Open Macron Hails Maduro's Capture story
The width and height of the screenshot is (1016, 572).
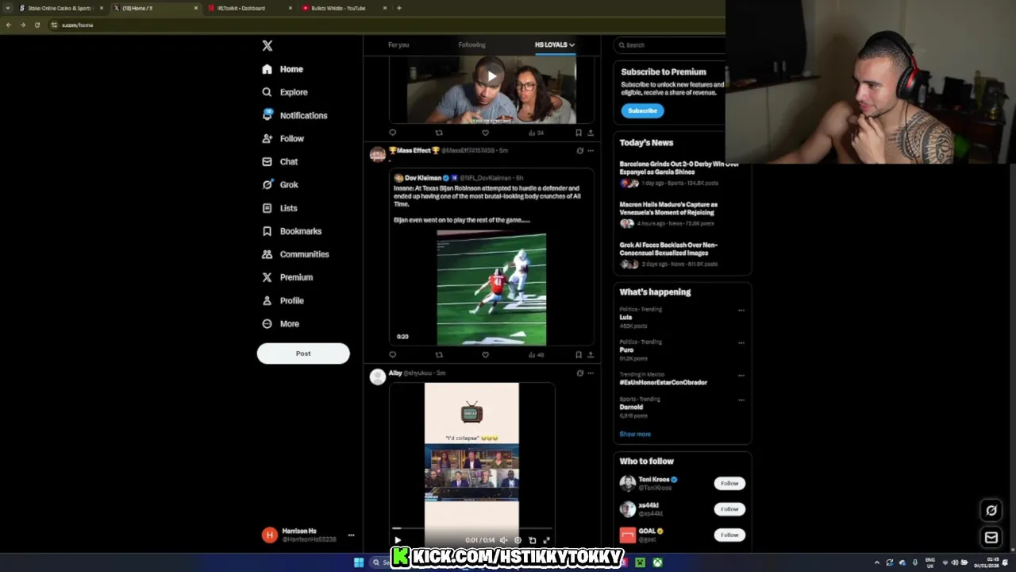point(668,208)
